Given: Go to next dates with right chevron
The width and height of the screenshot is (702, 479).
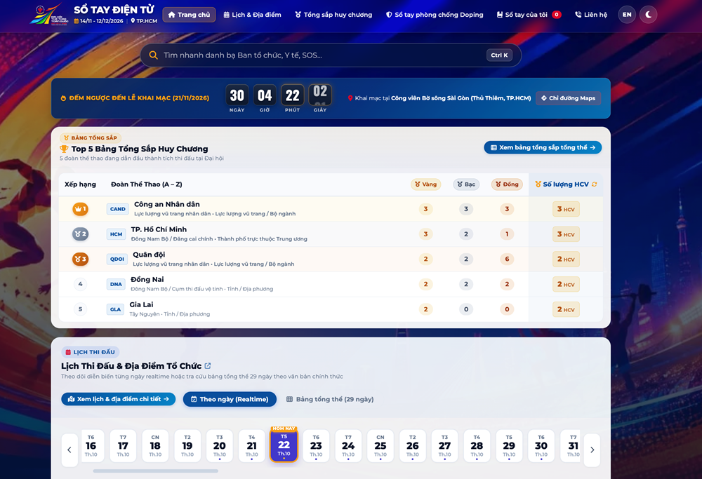Looking at the screenshot, I should pos(592,450).
